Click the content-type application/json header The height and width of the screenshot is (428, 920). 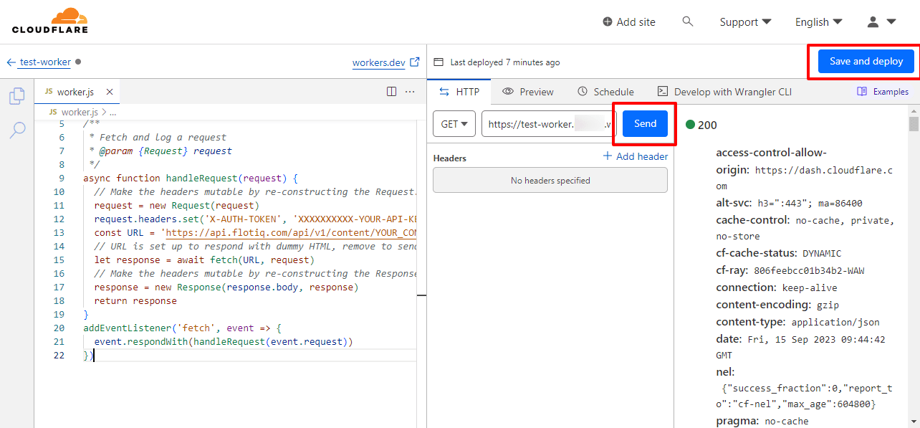pyautogui.click(x=797, y=322)
